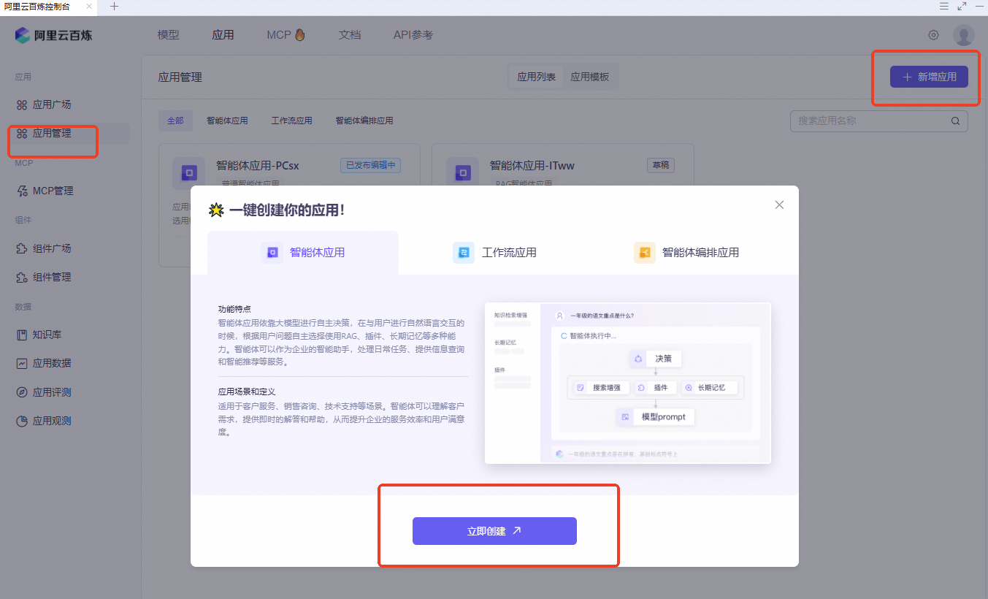The height and width of the screenshot is (599, 988).
Task: Open the settings gear icon
Action: pos(933,35)
